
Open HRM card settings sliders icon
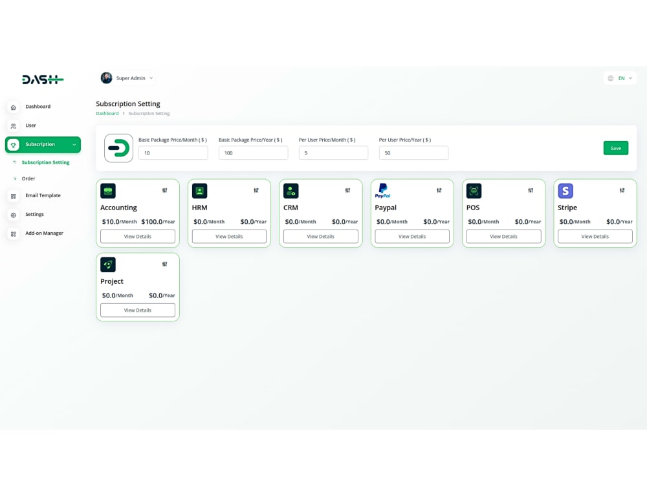256,190
